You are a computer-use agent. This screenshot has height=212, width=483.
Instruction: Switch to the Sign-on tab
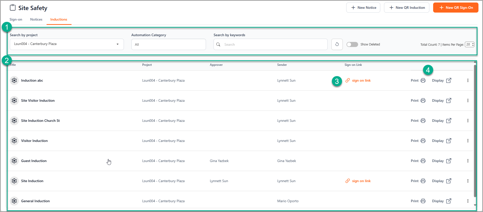(16, 19)
